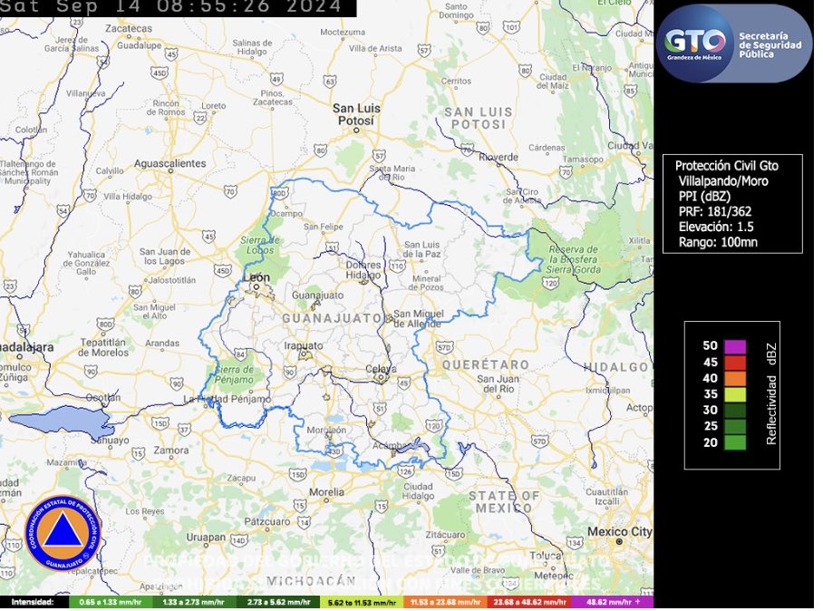Click the Irapuato city label
The image size is (823, 611).
[x=304, y=345]
